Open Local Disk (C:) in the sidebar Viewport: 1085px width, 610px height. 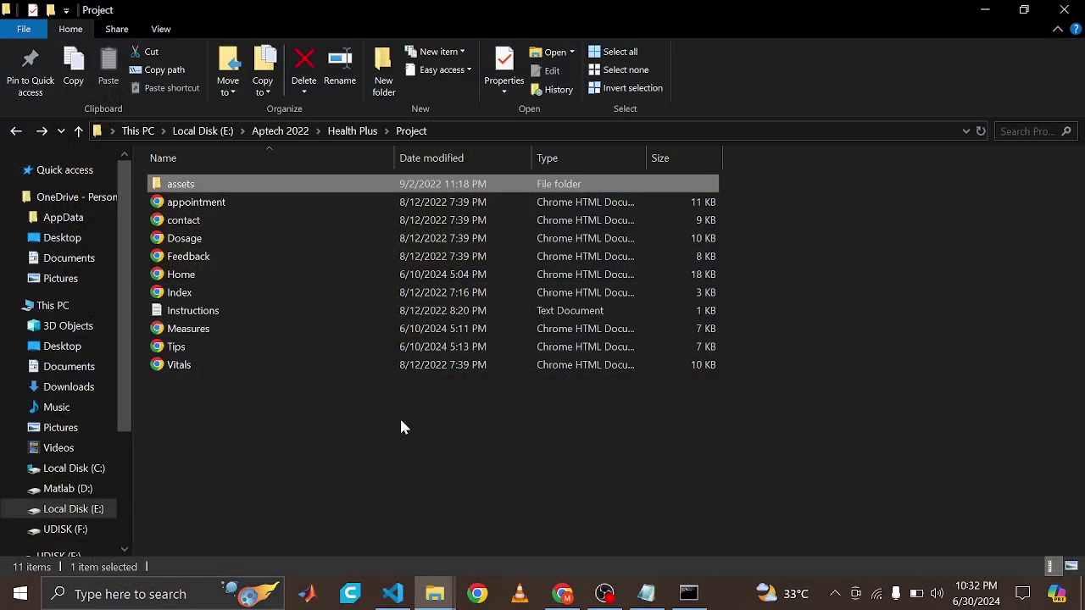pyautogui.click(x=74, y=468)
